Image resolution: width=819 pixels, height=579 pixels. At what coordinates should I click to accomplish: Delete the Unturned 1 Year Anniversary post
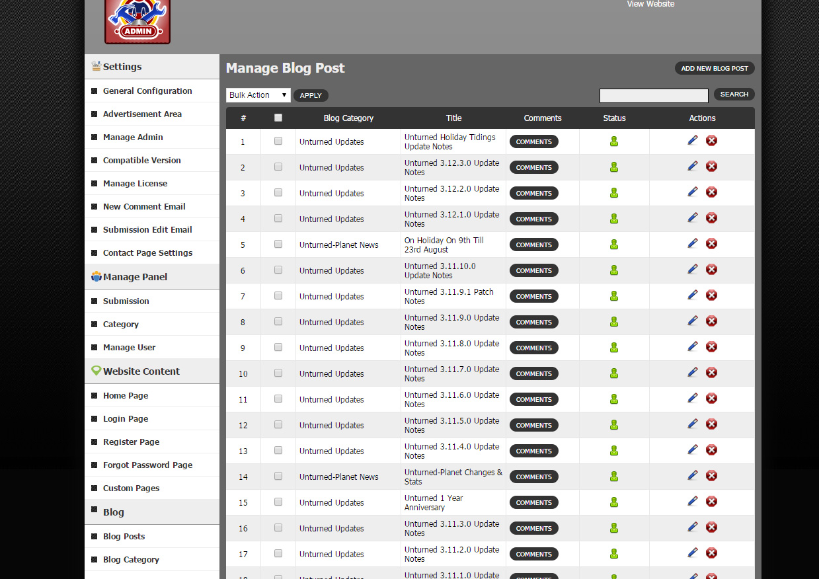tap(711, 501)
